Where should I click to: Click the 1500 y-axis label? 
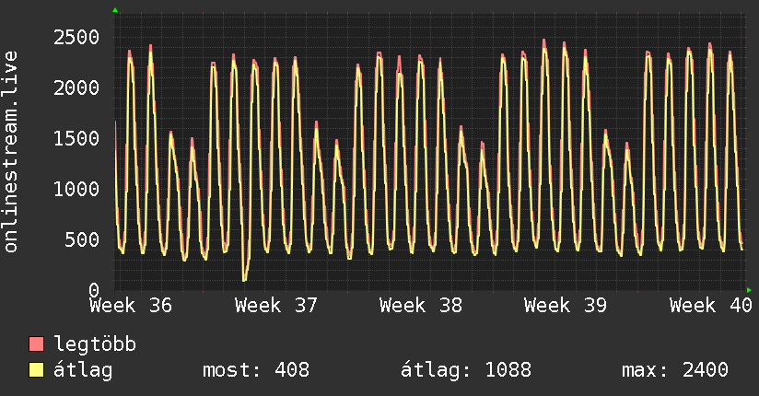click(76, 139)
